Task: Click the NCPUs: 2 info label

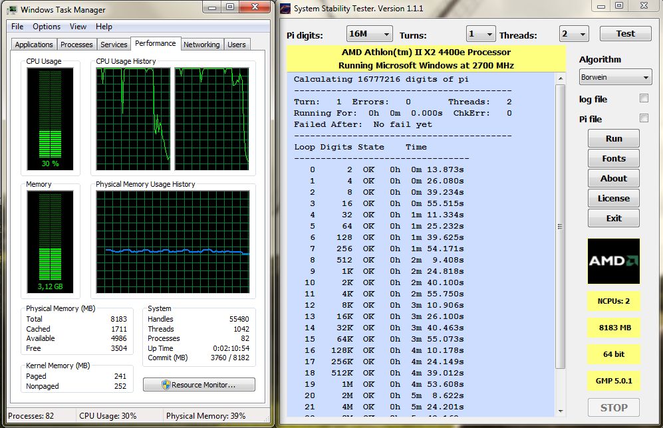Action: click(x=614, y=301)
